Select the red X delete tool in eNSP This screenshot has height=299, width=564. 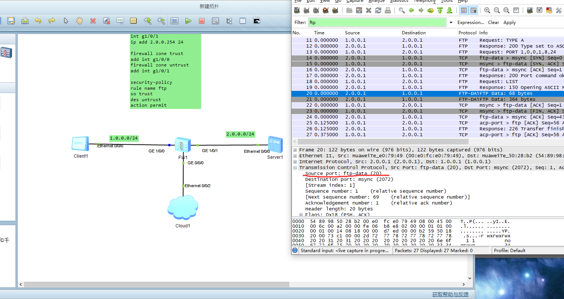pos(93,21)
